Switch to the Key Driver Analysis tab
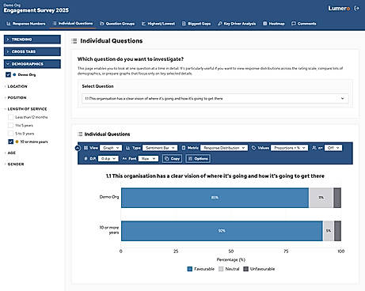The height and width of the screenshot is (291, 365). point(237,24)
